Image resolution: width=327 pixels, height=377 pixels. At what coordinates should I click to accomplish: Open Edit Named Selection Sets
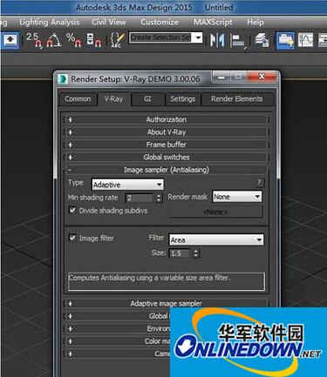117,40
